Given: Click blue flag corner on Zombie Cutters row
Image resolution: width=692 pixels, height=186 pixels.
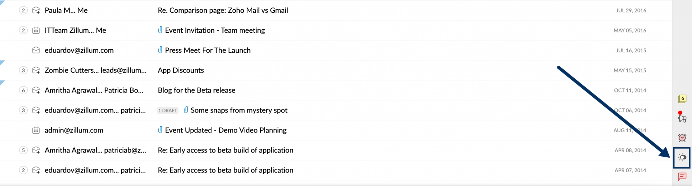Looking at the screenshot, I should 2,62.
